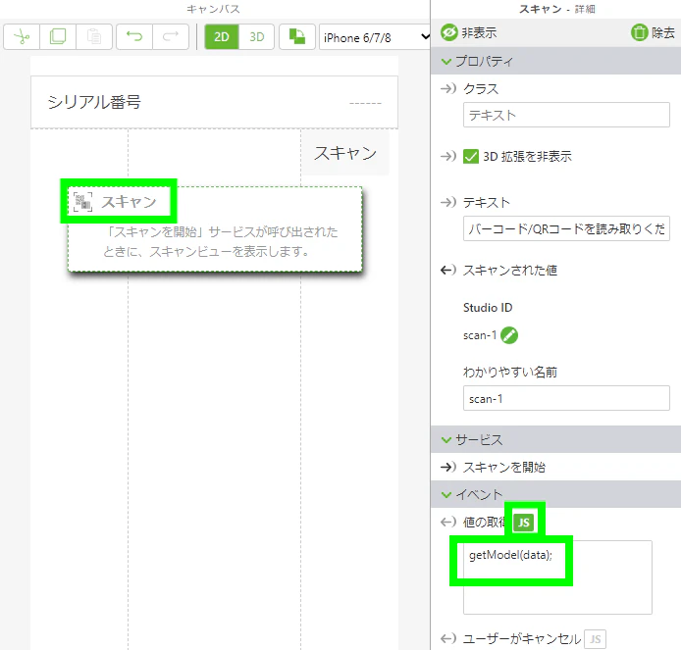
Task: Remove the widget with 除去 trash icon
Action: (x=653, y=32)
